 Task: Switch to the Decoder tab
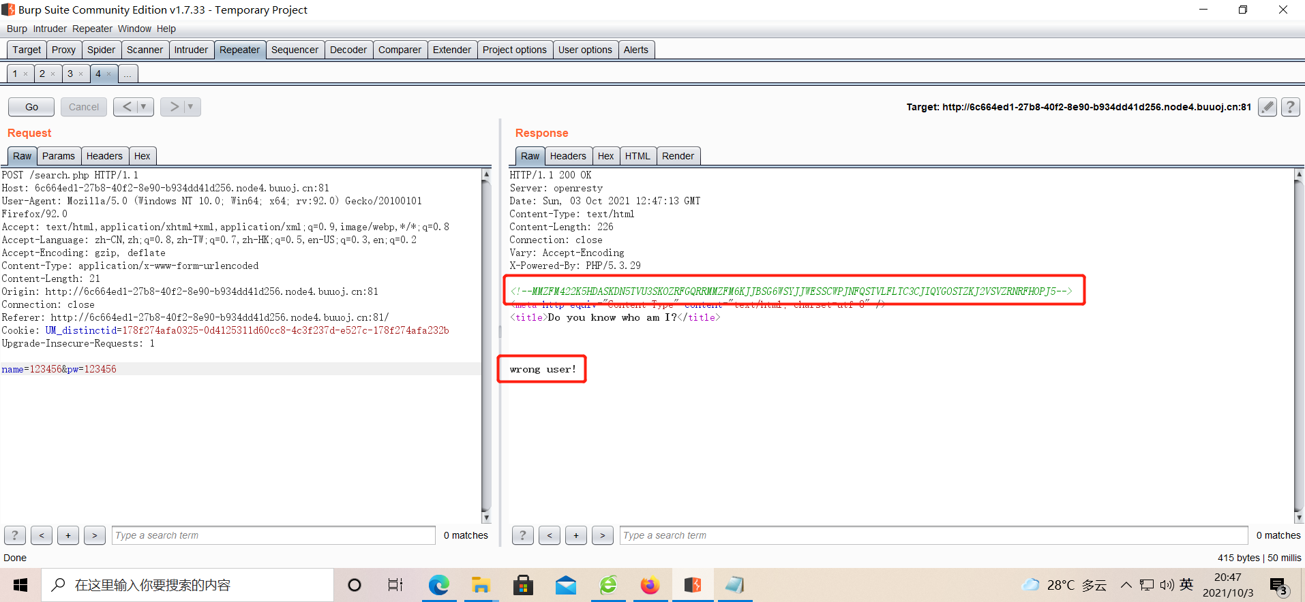click(x=348, y=50)
